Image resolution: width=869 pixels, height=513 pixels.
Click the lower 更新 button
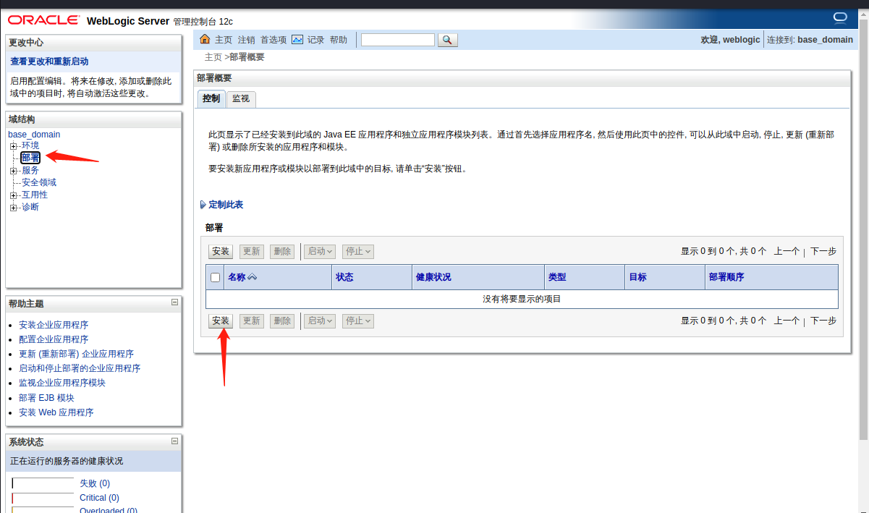point(252,321)
